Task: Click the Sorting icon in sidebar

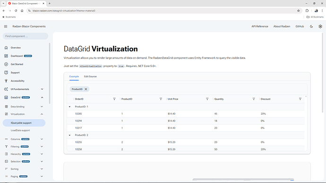Action: [x=6, y=169]
